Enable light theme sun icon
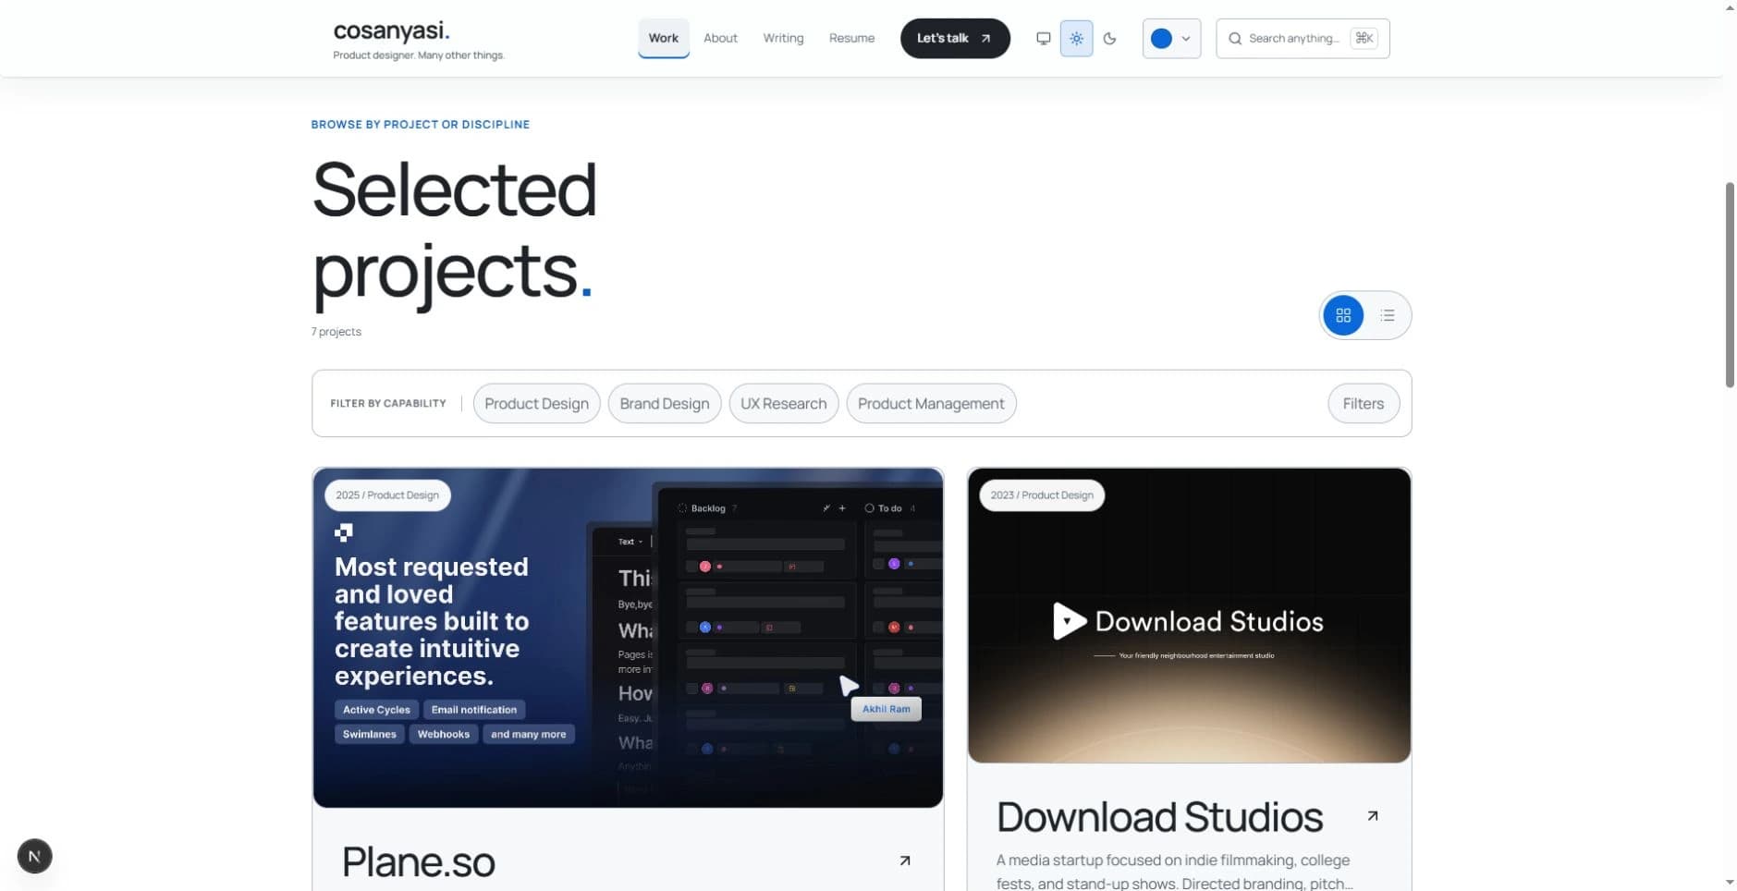 [x=1076, y=39]
